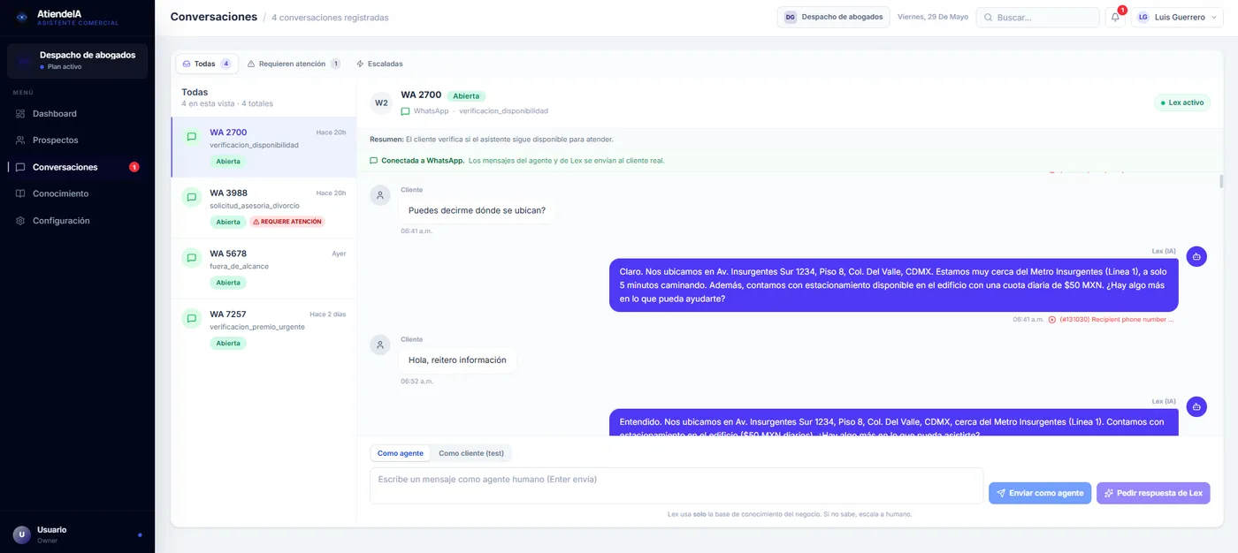
Task: Select the Como cliente (test) mode
Action: [471, 453]
